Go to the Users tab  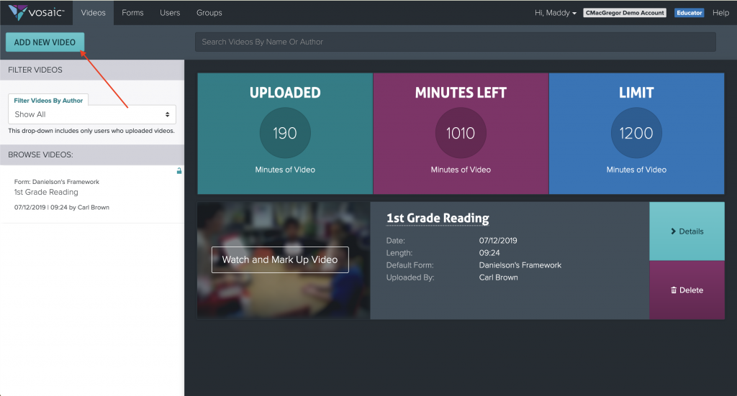[x=170, y=13]
